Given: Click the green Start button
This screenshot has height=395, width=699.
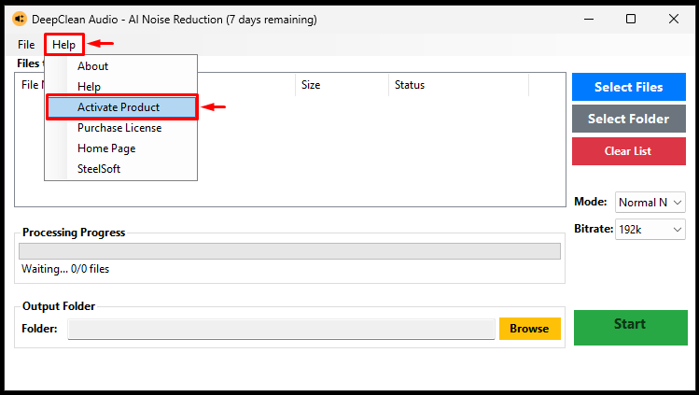Looking at the screenshot, I should 630,327.
